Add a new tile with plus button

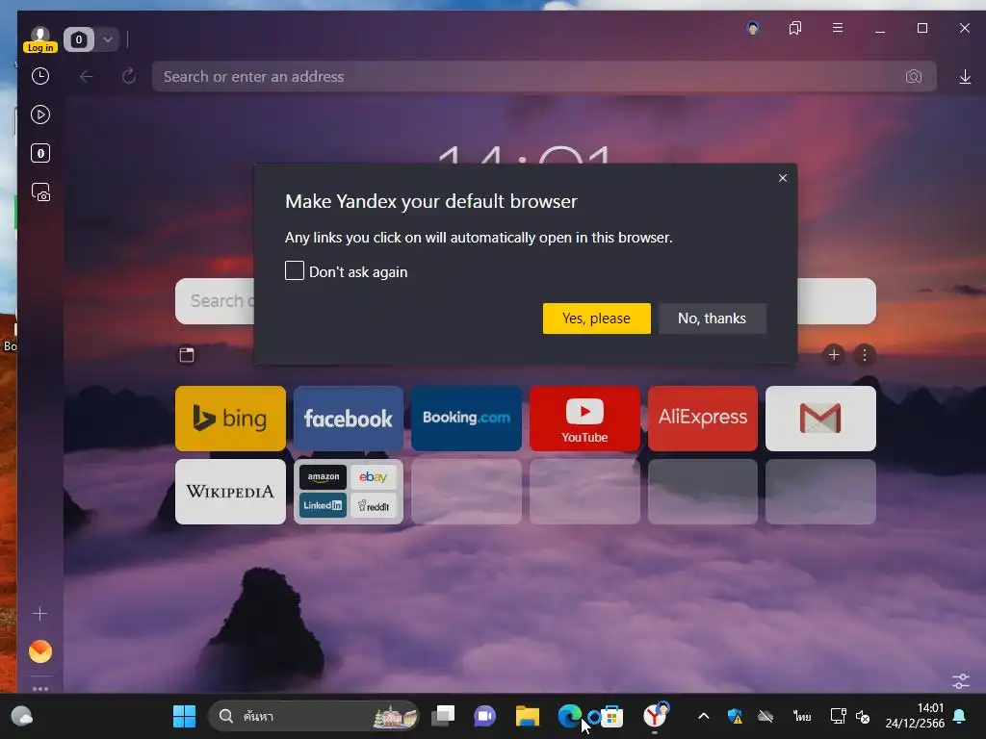click(x=834, y=355)
